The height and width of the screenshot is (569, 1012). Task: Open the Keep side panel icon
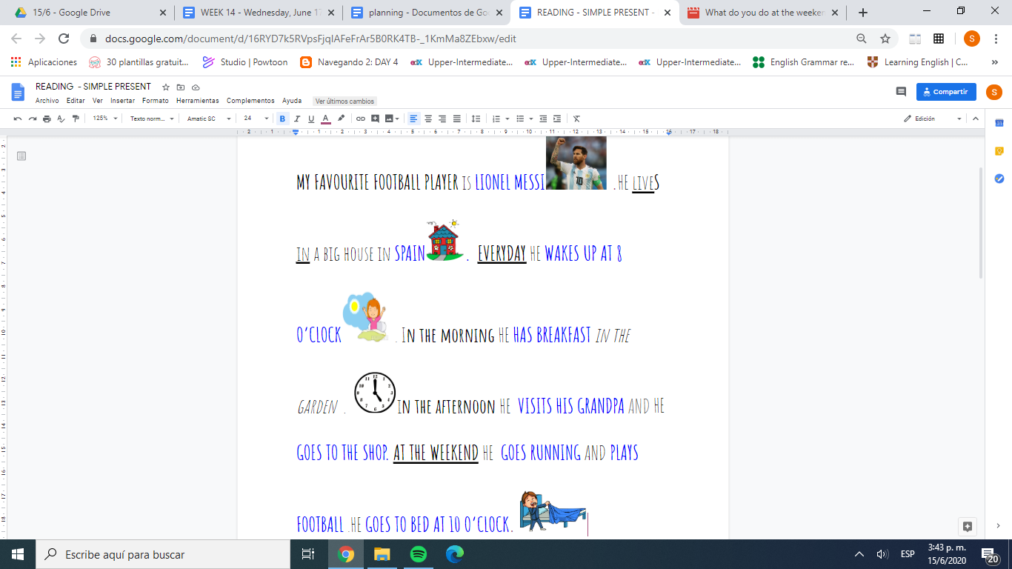click(x=999, y=150)
